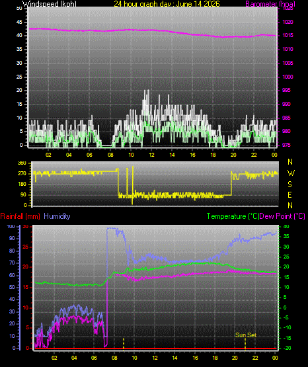Click the 1000 value on the barometer axis
Viewport: 308px width, 367px height.
288,77
